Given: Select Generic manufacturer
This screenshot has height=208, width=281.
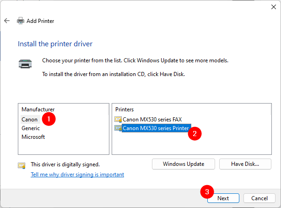Looking at the screenshot, I should 31,128.
